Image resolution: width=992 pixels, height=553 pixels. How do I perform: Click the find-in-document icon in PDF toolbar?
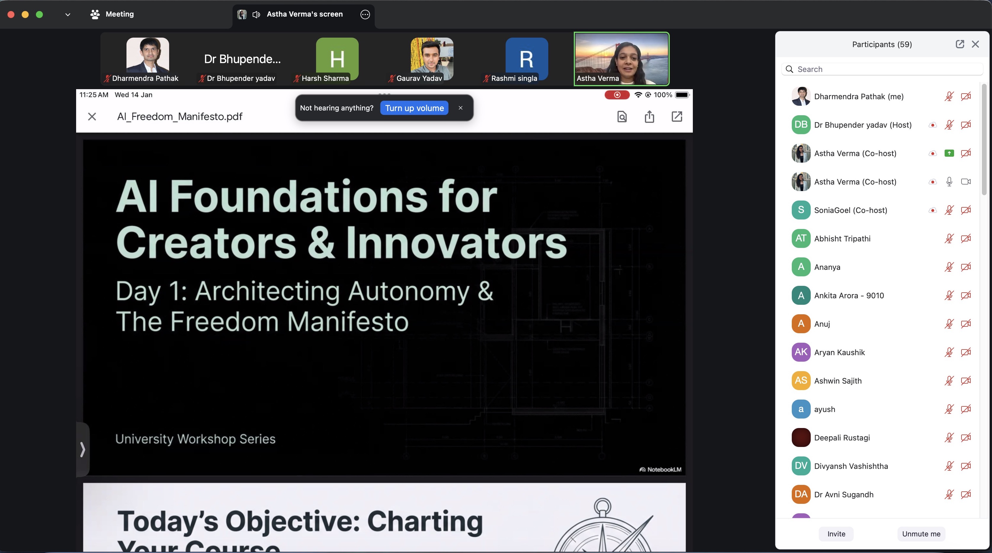622,116
